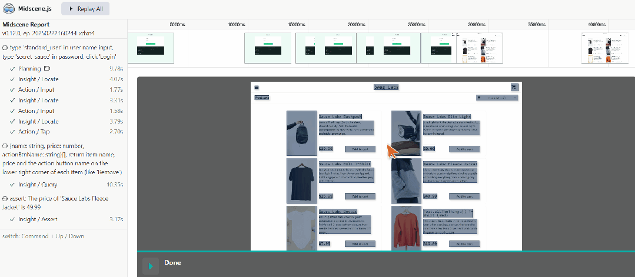Click the red T-Shirt product image
This screenshot has height=277, width=635.
(406, 228)
